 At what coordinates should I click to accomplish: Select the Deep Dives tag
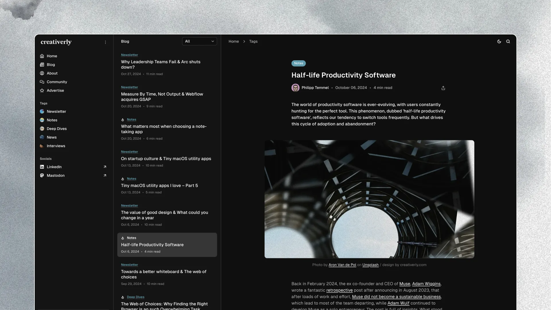point(57,129)
